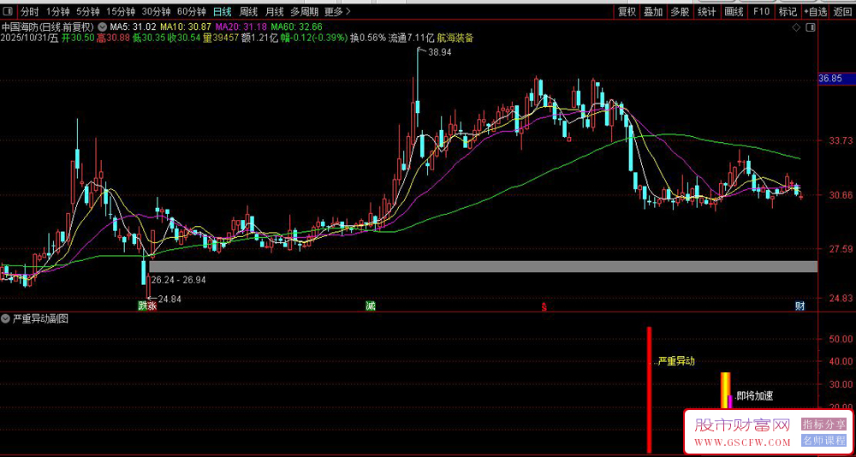Click the MA60: 32.66 label
856x457 pixels.
[296, 27]
